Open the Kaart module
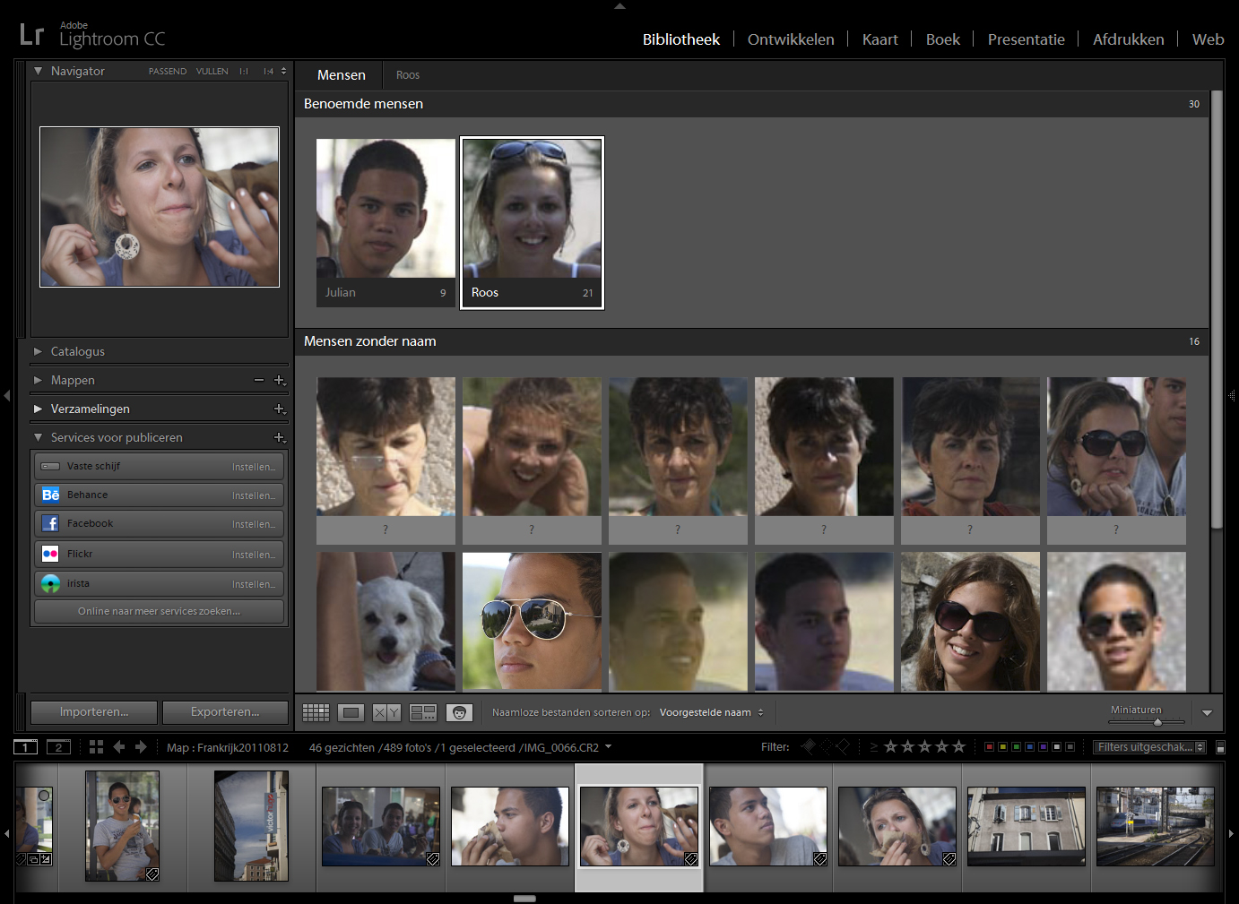Screen dimensions: 1239x904 click(x=879, y=39)
